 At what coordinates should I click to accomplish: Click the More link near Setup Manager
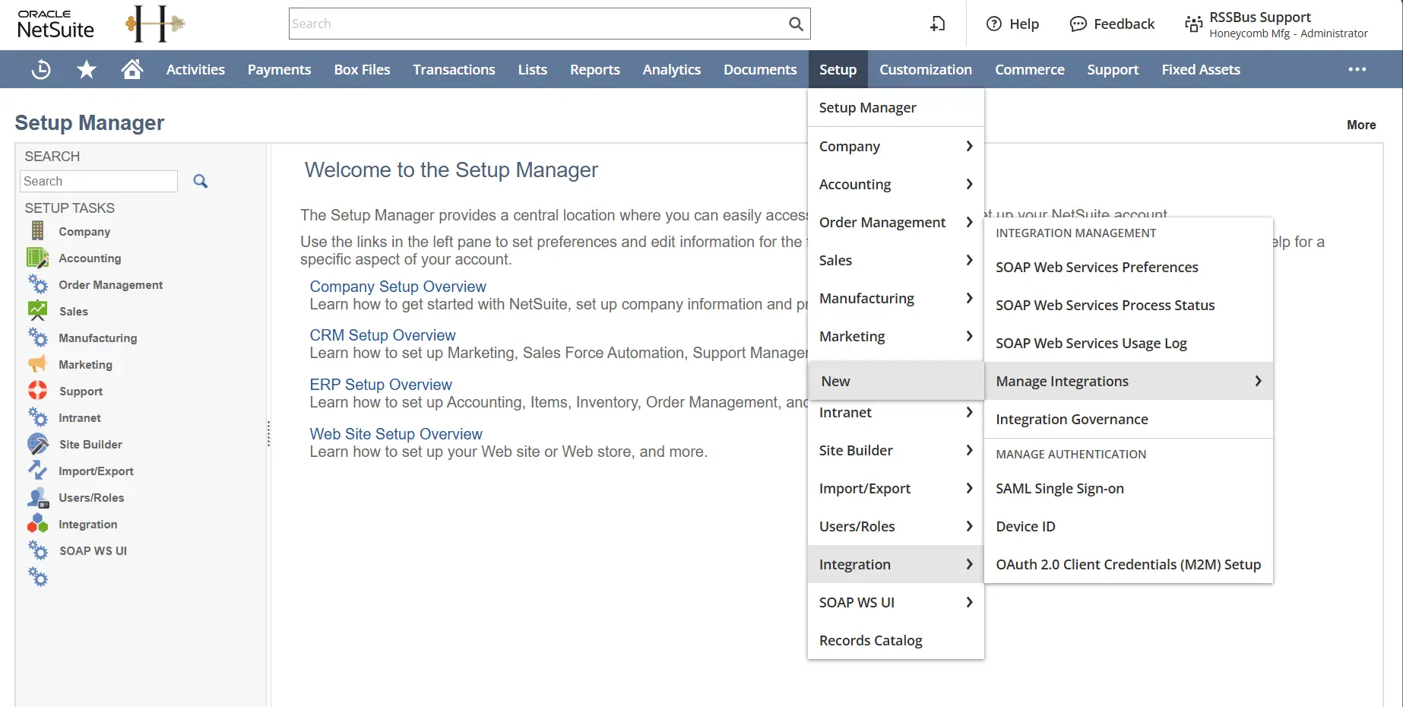click(x=1360, y=125)
